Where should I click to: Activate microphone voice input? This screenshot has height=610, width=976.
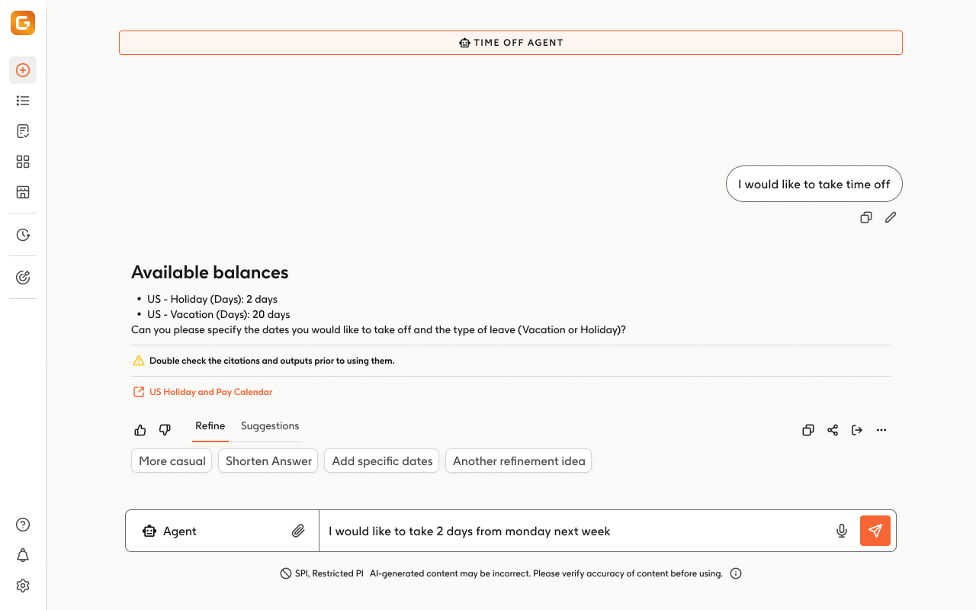click(842, 531)
